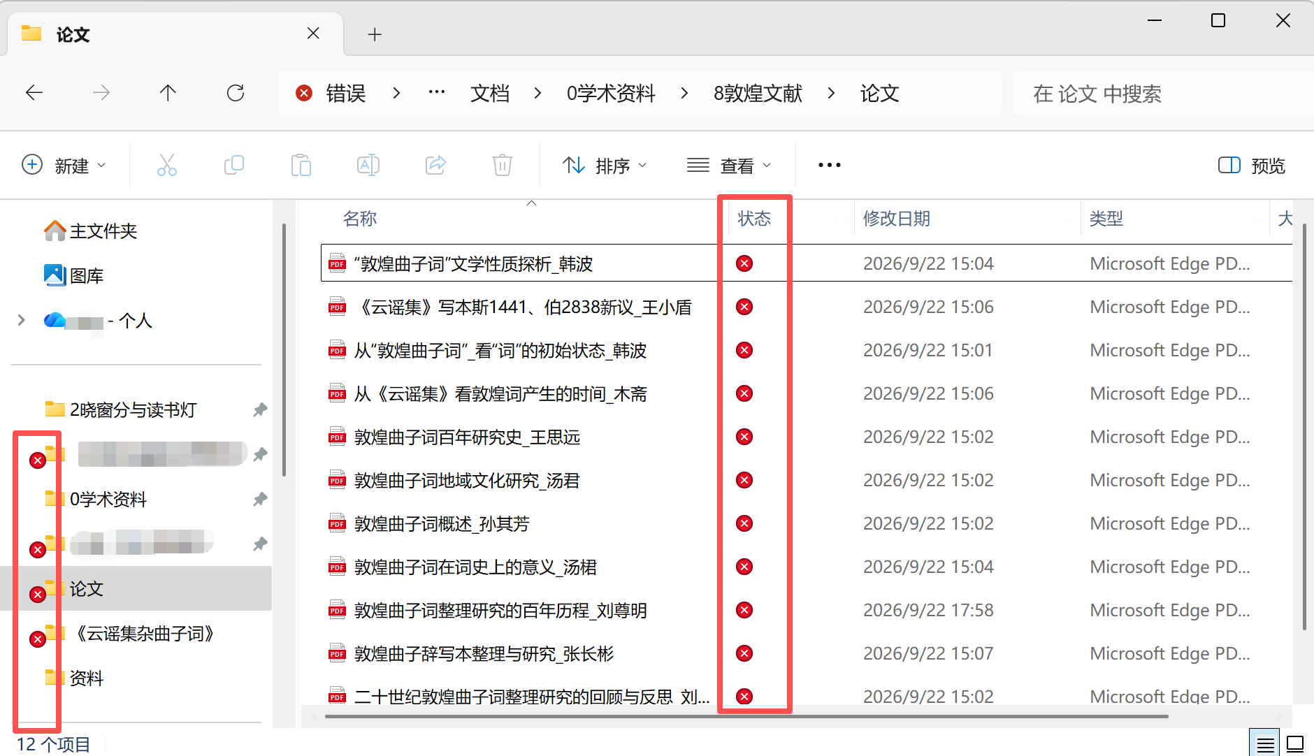Expand chevron after 8敦煌文献 breadcrumb
The width and height of the screenshot is (1314, 756).
(831, 93)
